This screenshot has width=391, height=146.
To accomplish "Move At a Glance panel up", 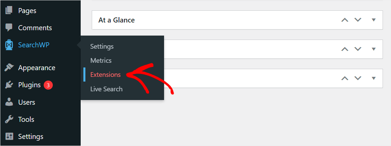I will click(345, 20).
